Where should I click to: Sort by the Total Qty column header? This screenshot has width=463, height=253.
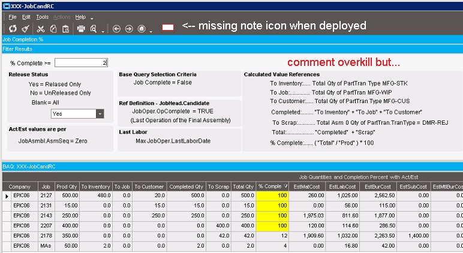tap(243, 186)
